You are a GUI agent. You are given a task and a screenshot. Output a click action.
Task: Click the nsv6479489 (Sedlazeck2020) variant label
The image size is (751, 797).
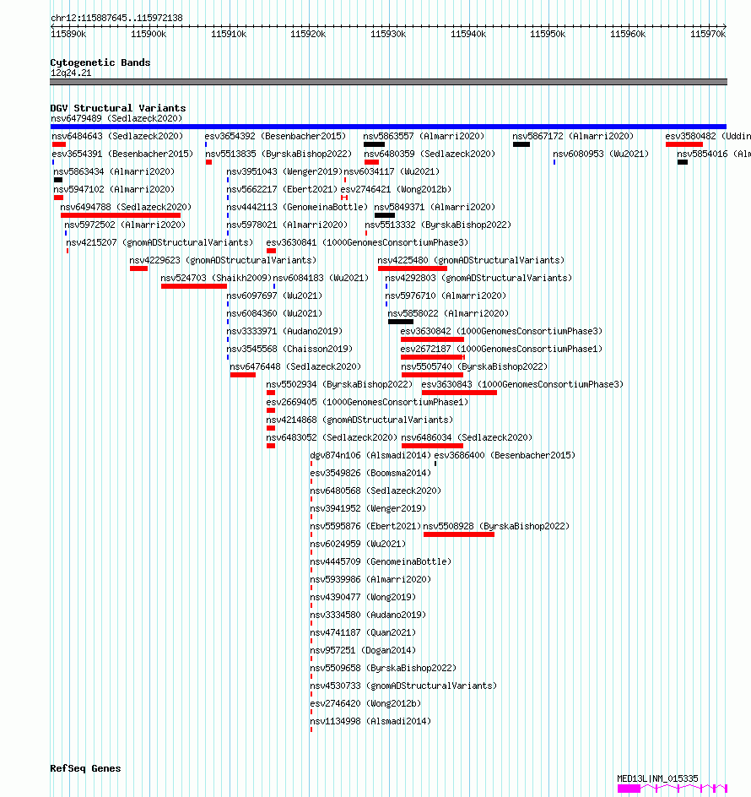pyautogui.click(x=116, y=118)
